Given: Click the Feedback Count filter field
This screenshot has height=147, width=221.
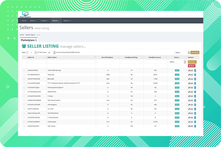Looking at the screenshot, I should point(155,62).
